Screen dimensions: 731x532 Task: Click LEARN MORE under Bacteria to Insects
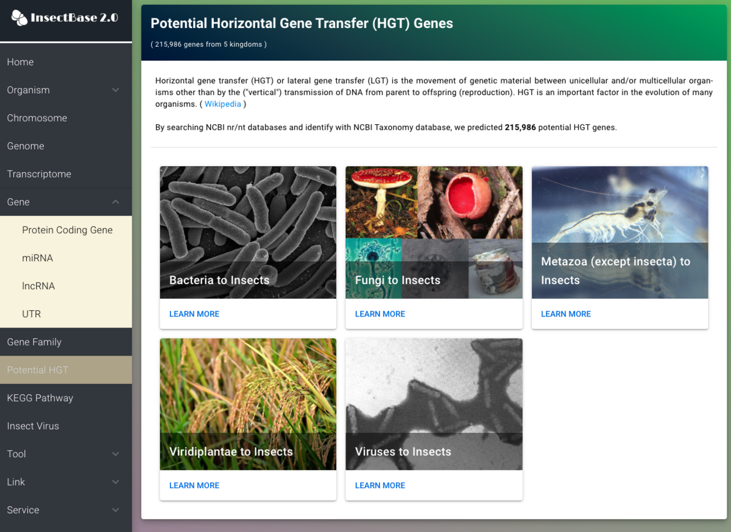(x=194, y=313)
